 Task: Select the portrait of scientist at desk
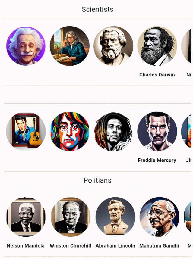70,46
